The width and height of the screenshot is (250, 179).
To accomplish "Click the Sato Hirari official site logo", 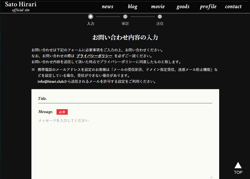I will click(21, 6).
